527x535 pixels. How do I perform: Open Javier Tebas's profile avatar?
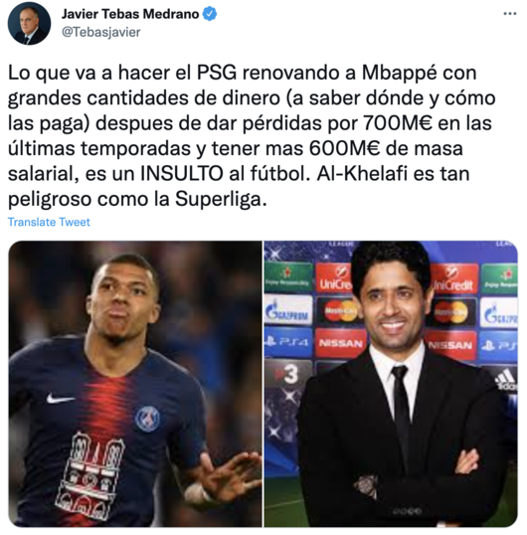pos(29,23)
